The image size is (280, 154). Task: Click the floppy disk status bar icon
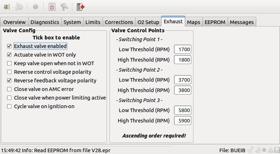(276, 150)
